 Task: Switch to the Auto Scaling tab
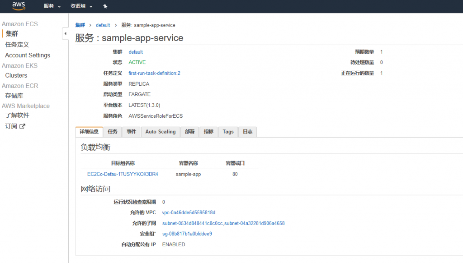(x=161, y=132)
